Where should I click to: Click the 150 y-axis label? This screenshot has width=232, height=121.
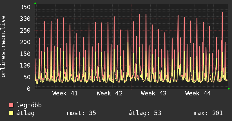coord(25,54)
